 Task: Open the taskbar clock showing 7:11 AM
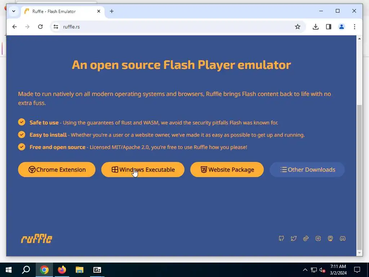[338, 270]
